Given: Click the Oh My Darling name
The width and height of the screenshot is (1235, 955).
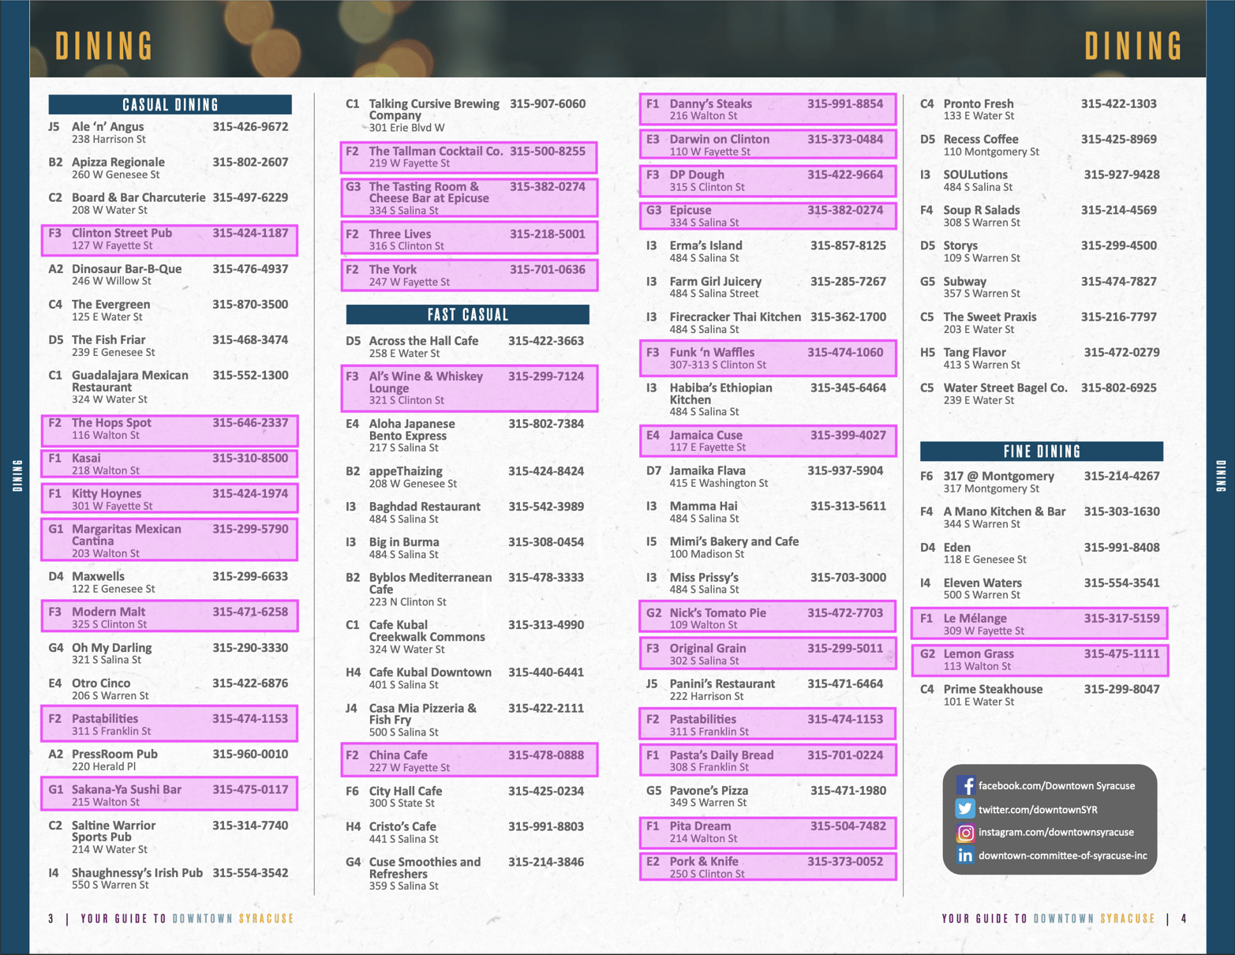Looking at the screenshot, I should tap(111, 647).
